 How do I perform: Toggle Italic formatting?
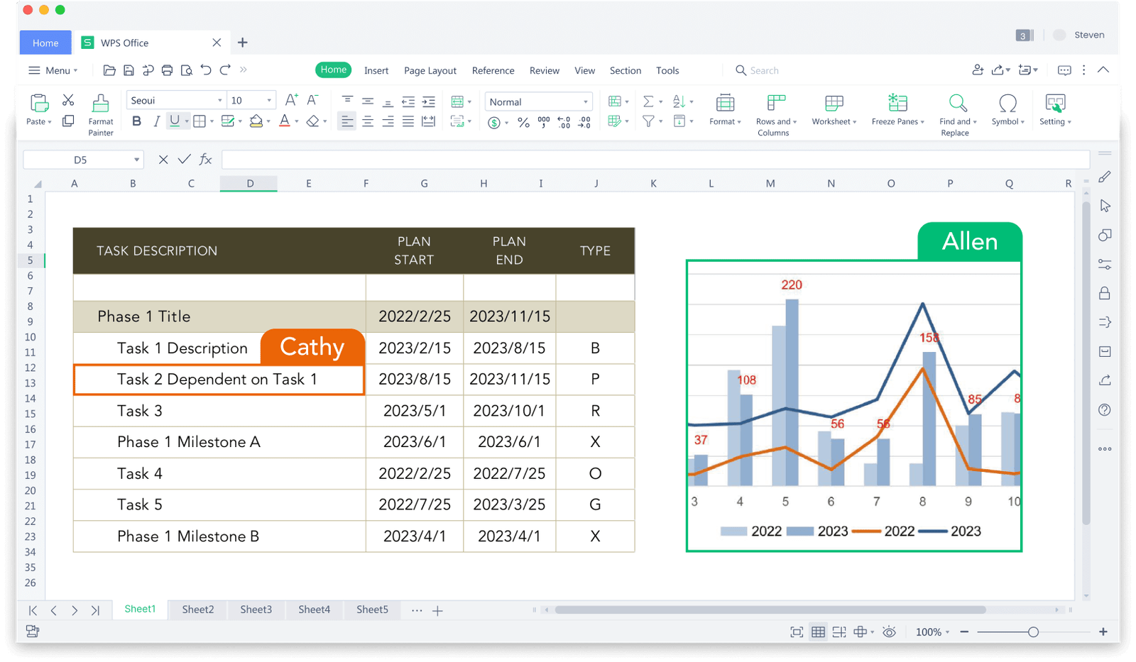point(156,121)
